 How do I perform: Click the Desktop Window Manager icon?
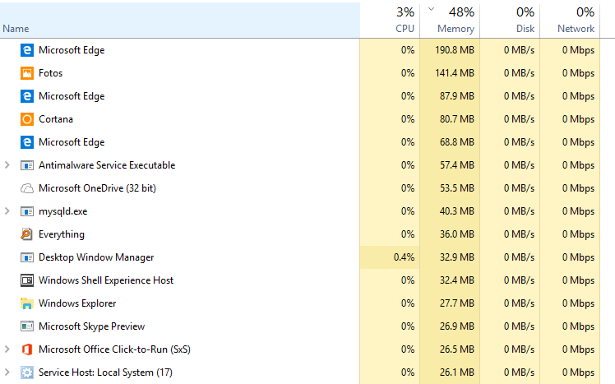click(x=26, y=257)
